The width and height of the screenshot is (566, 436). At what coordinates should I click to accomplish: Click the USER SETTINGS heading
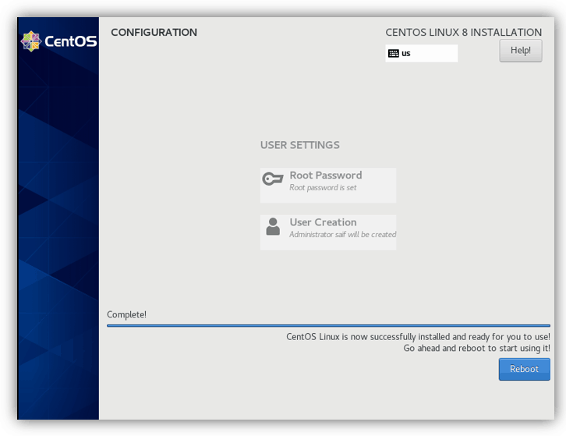(300, 145)
